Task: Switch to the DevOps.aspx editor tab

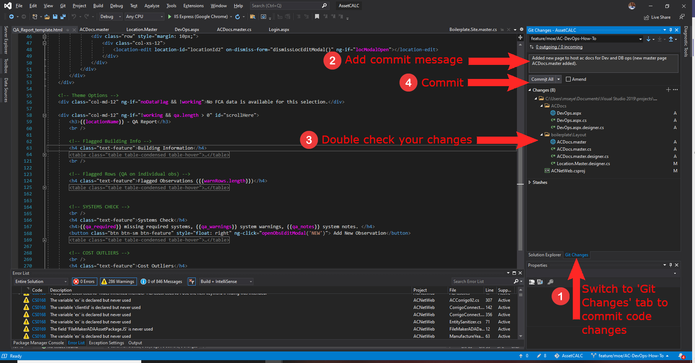Action: 187,30
